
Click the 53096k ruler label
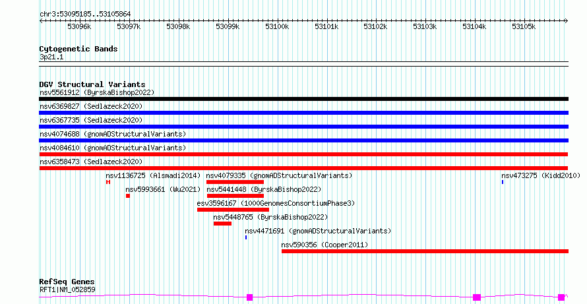pos(79,27)
